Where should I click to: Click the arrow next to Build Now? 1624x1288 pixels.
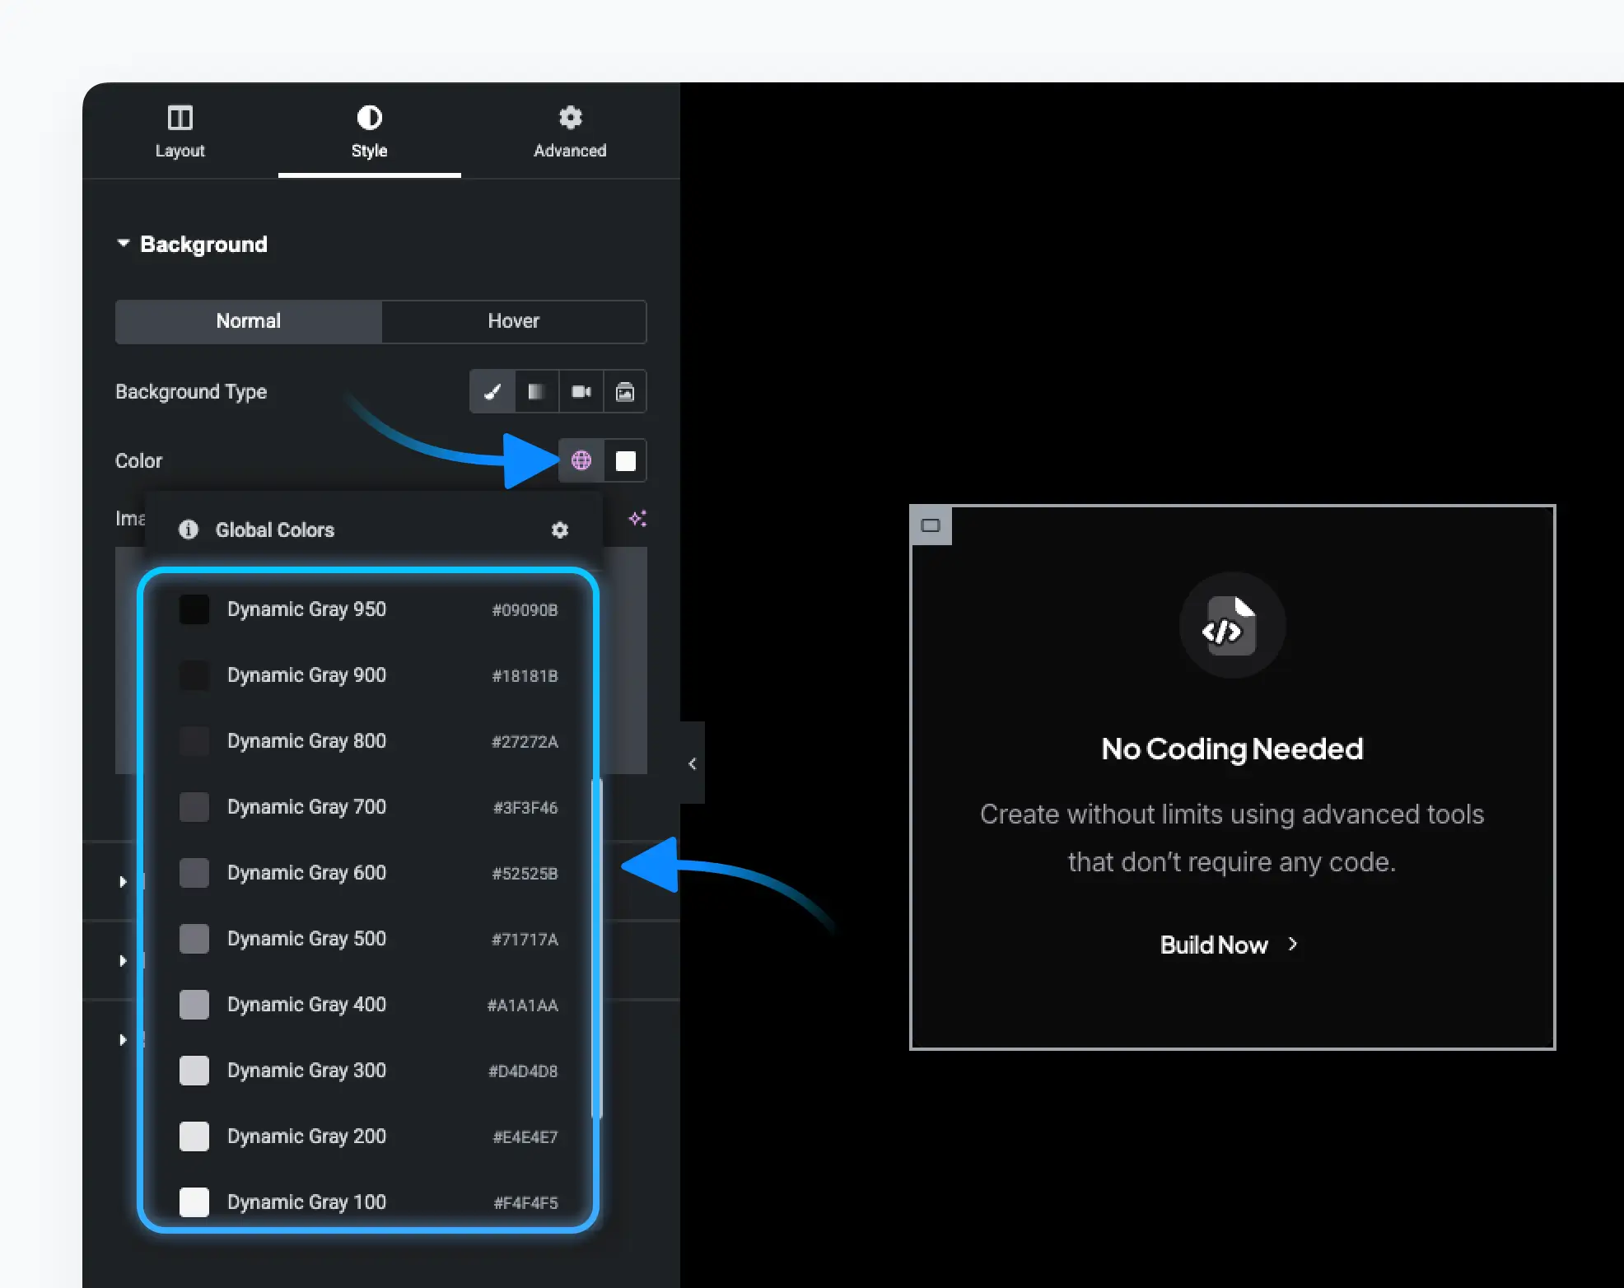click(1293, 944)
